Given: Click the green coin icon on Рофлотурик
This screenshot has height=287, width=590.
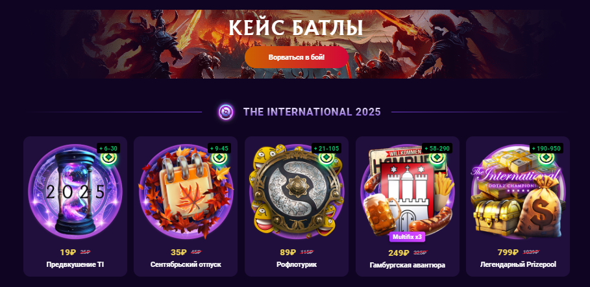Looking at the screenshot, I should [326, 157].
